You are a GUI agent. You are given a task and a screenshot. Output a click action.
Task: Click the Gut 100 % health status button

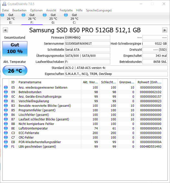pos(15,48)
